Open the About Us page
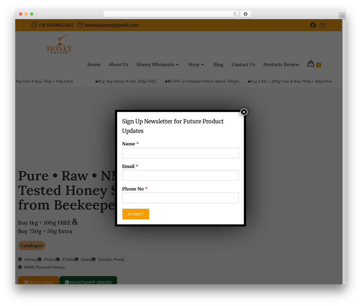Screen dimensions: 361x306 pos(118,65)
